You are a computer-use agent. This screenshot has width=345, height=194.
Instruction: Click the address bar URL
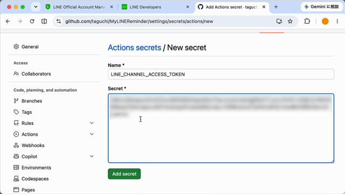(x=139, y=22)
